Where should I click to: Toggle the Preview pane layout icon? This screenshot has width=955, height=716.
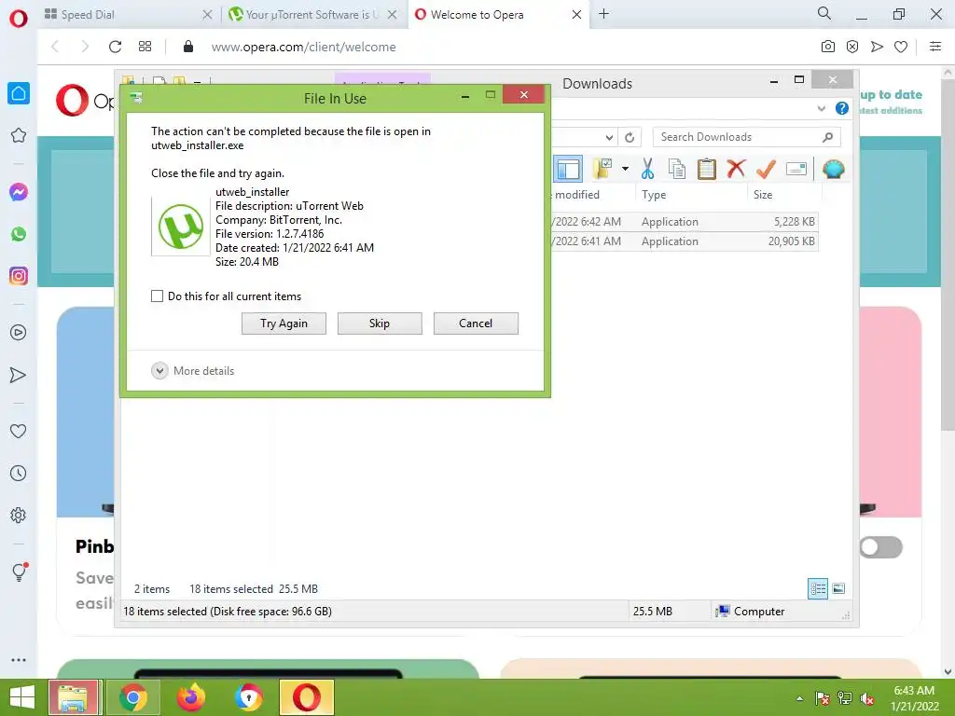click(x=568, y=169)
